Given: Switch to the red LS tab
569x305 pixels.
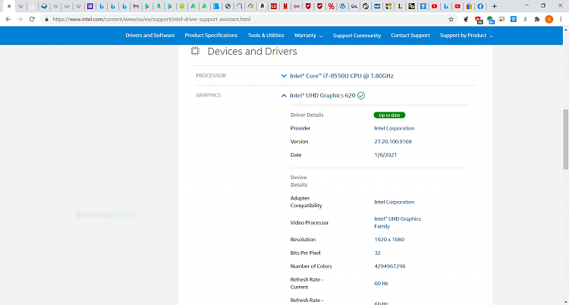Looking at the screenshot, I should tap(274, 6).
